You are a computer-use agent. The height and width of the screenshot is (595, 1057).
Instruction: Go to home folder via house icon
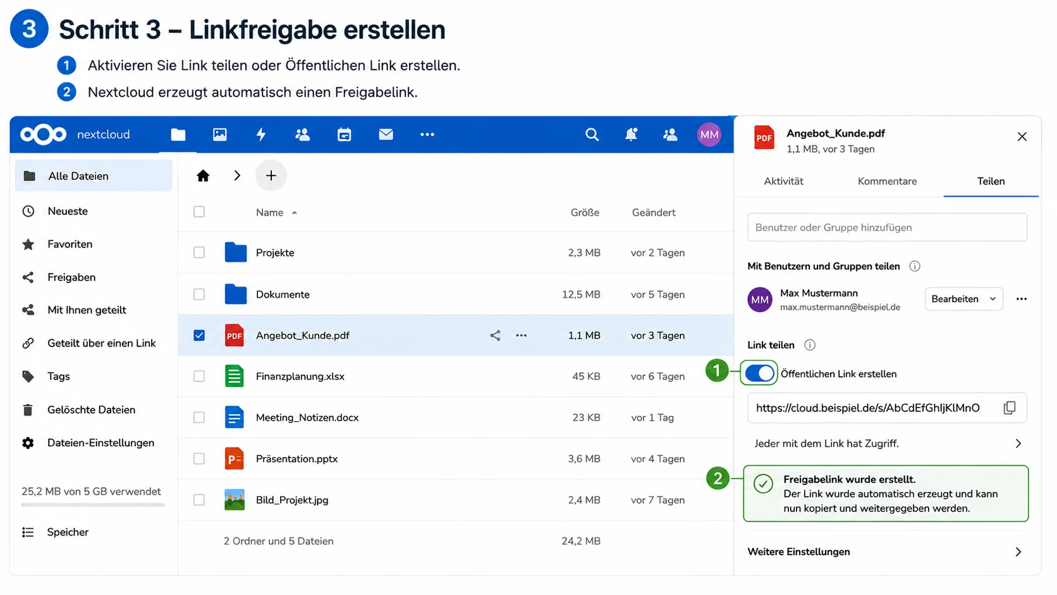coord(203,176)
